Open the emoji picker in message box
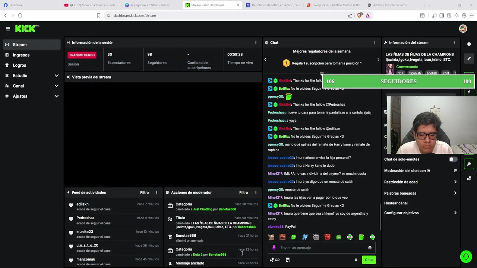 (x=370, y=248)
